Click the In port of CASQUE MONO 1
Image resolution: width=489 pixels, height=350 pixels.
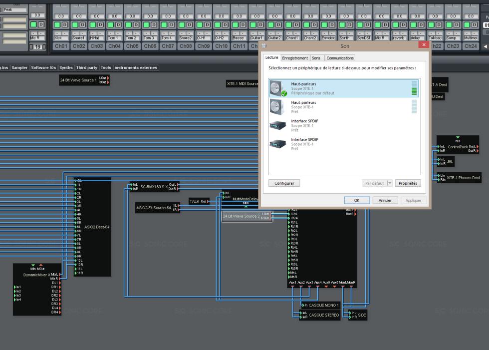302,306
